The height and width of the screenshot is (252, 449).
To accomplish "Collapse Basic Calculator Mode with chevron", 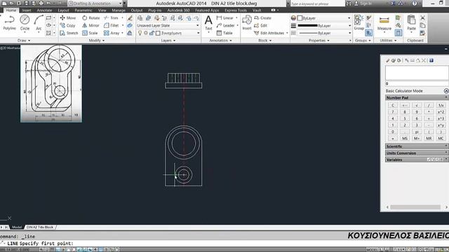I will pos(446,91).
